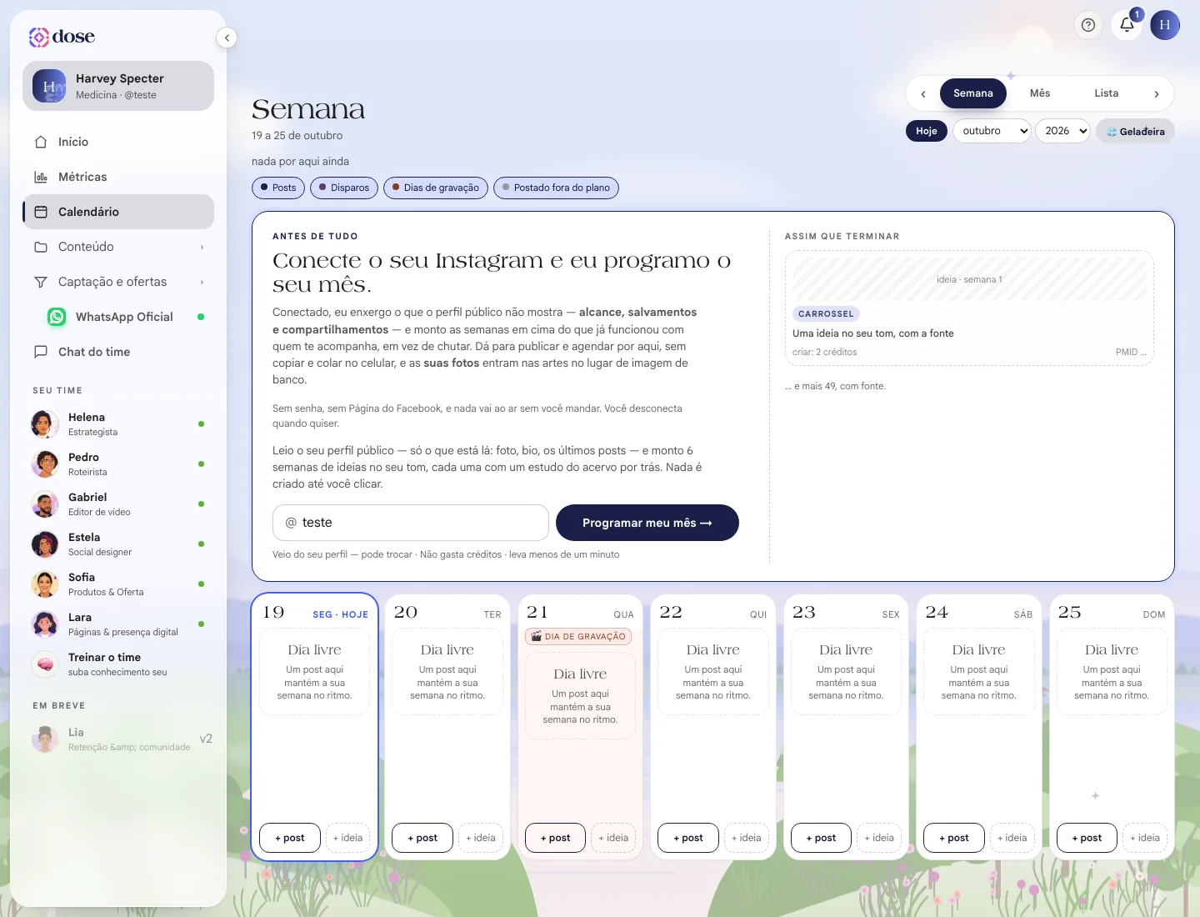Open Lara's avatar

pos(45,624)
